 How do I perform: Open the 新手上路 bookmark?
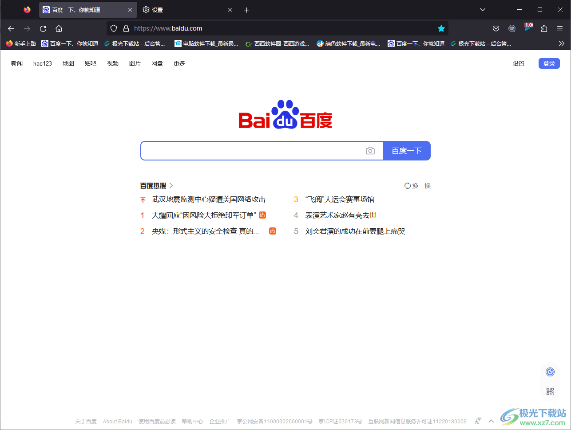point(21,43)
